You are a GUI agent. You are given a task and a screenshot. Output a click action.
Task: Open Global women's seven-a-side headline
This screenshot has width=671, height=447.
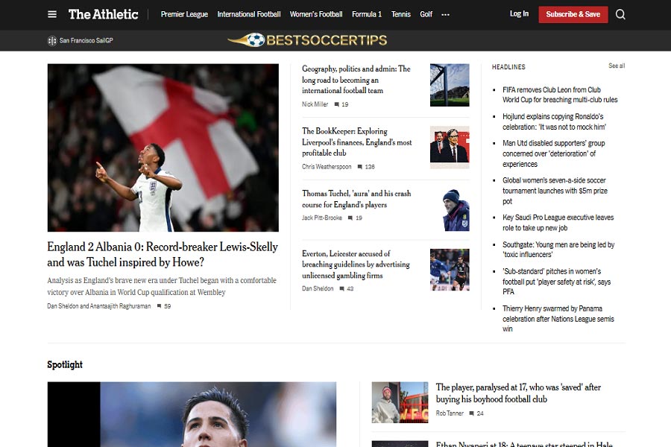555,191
